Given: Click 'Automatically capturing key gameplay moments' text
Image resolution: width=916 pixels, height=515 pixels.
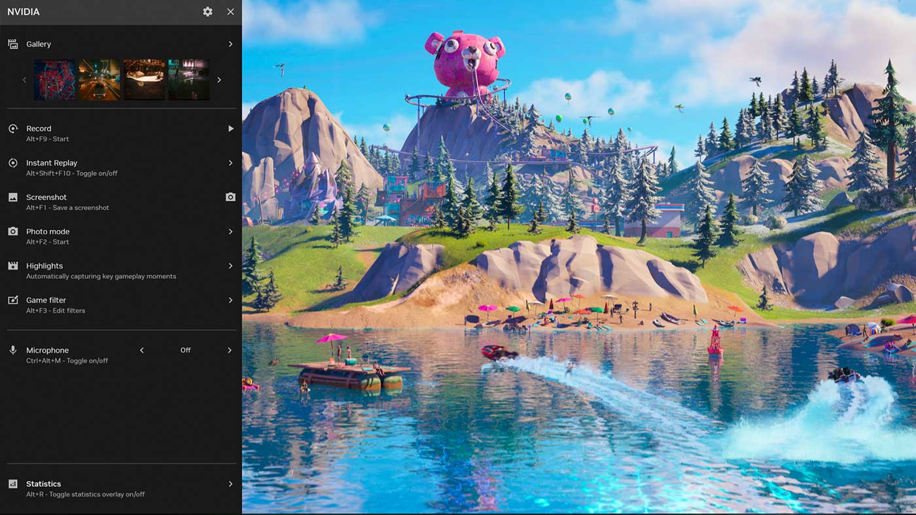Looking at the screenshot, I should [x=101, y=276].
